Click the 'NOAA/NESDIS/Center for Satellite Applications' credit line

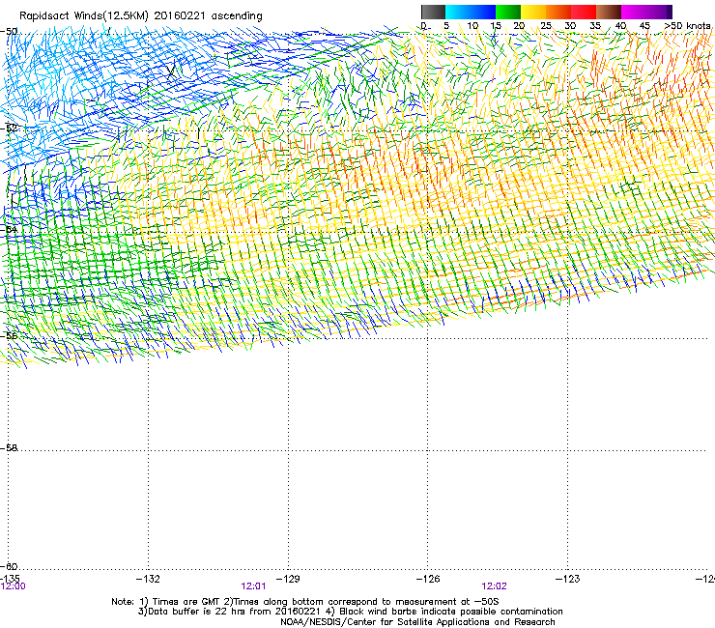pyautogui.click(x=417, y=622)
